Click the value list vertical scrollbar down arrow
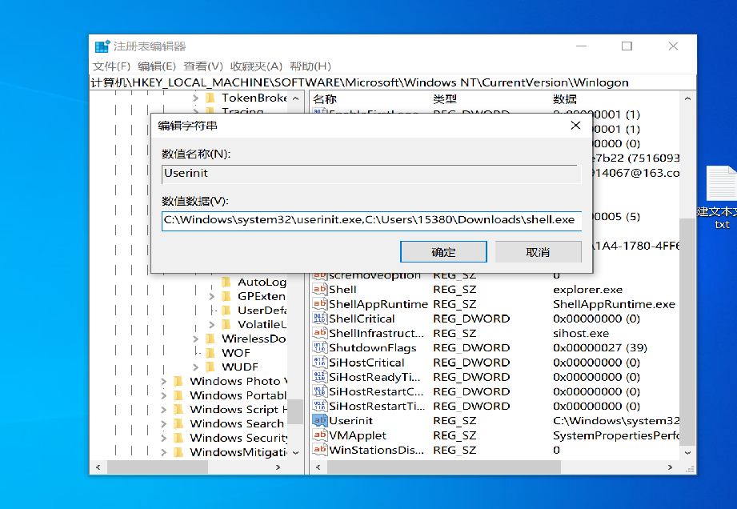Image resolution: width=737 pixels, height=509 pixels. (x=687, y=453)
